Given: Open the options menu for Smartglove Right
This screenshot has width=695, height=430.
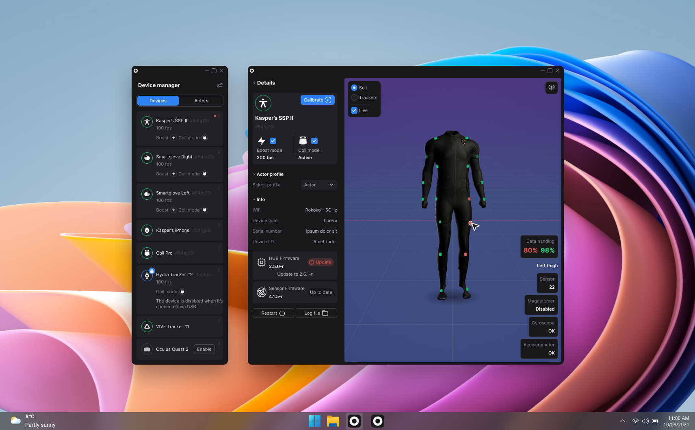Looking at the screenshot, I should (x=219, y=152).
